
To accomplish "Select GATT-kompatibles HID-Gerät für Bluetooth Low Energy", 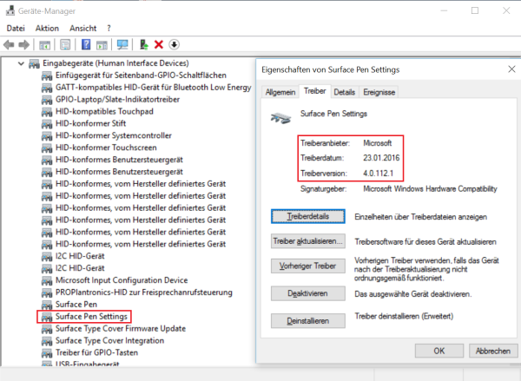I will (153, 88).
